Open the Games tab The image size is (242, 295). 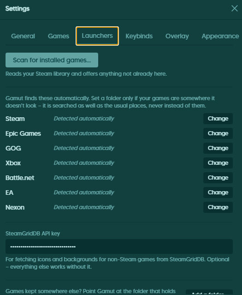click(x=59, y=36)
